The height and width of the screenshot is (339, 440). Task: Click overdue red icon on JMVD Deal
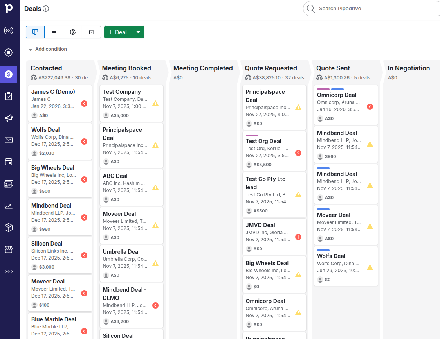click(298, 237)
